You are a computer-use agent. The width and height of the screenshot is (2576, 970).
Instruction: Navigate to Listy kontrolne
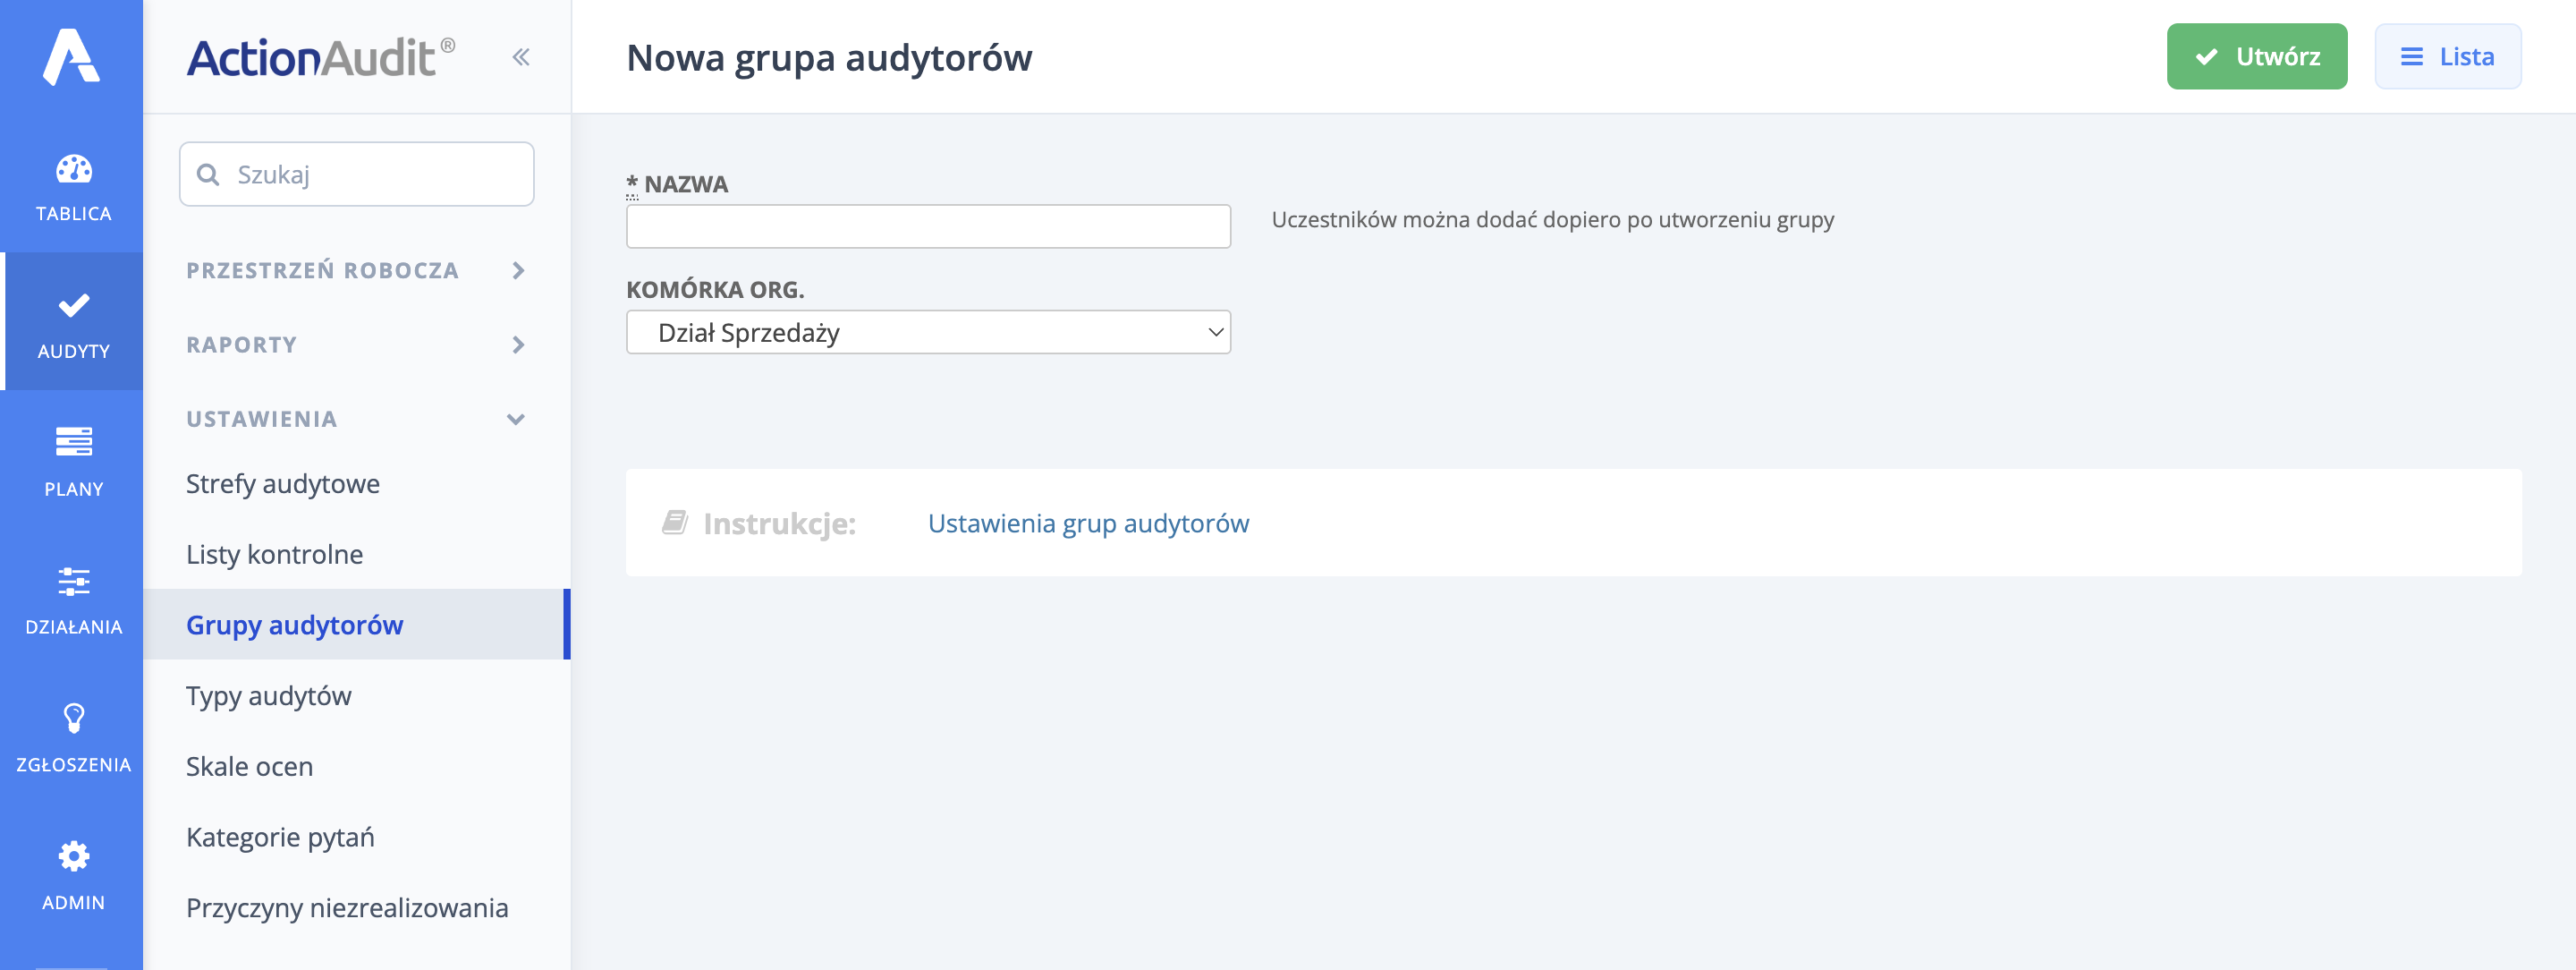coord(273,553)
